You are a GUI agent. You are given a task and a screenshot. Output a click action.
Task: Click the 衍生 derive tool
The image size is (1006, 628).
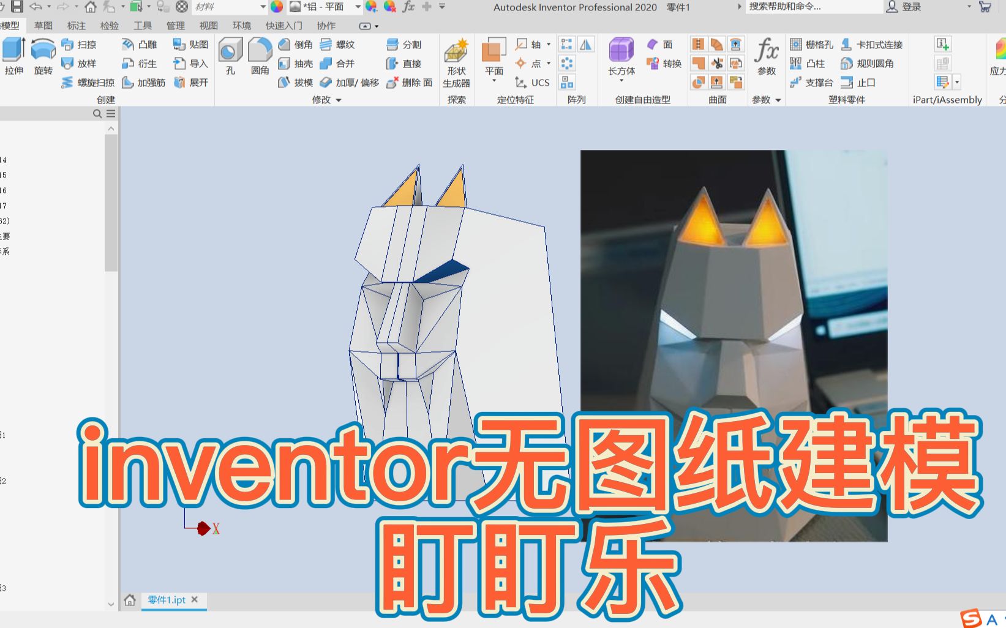pyautogui.click(x=140, y=64)
